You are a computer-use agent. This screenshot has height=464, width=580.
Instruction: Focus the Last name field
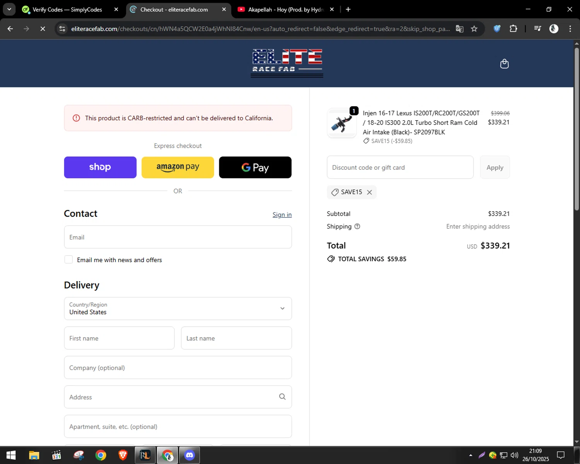[x=236, y=338]
